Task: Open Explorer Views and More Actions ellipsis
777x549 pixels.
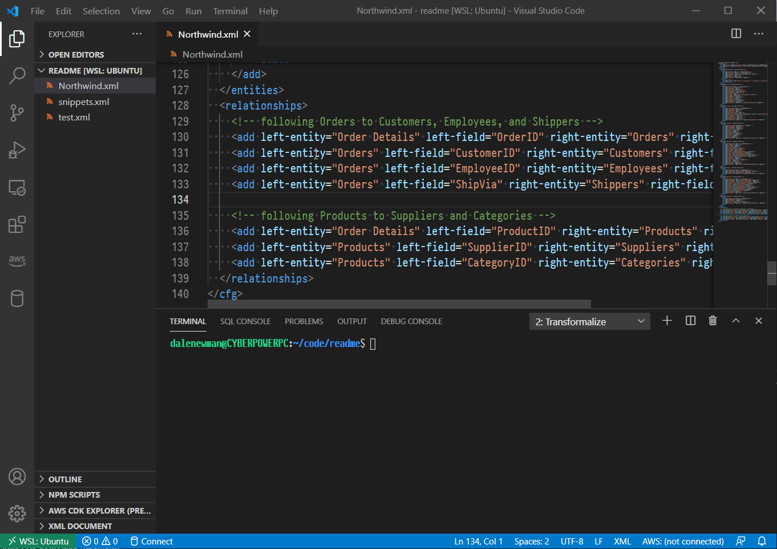Action: coord(137,34)
